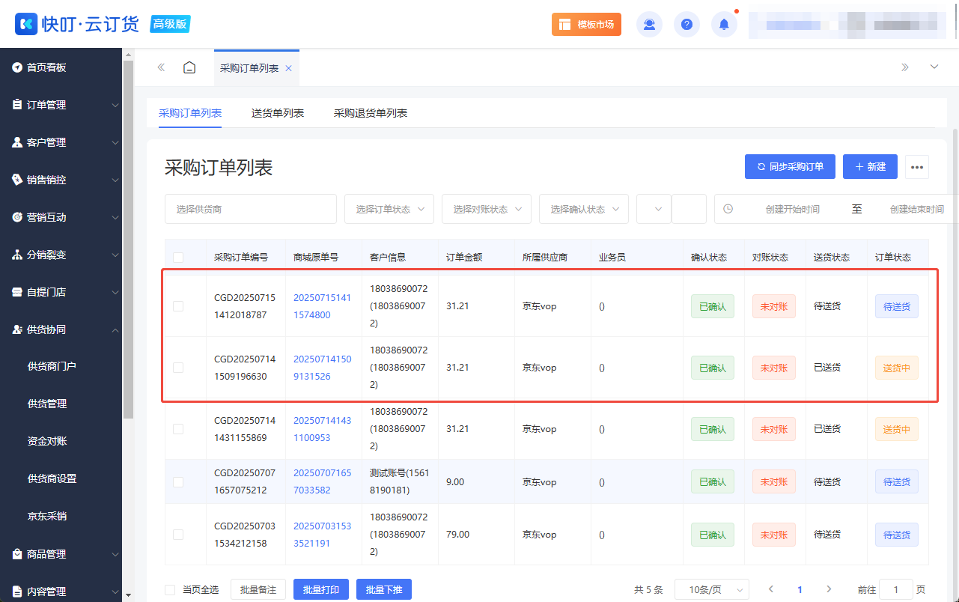Image resolution: width=959 pixels, height=602 pixels.
Task: Click the 快叮云订货 logo icon
Action: click(x=25, y=24)
